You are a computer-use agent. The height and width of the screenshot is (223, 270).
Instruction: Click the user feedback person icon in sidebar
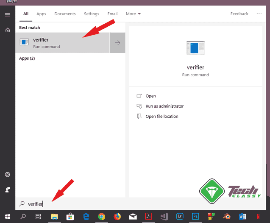pos(8,190)
